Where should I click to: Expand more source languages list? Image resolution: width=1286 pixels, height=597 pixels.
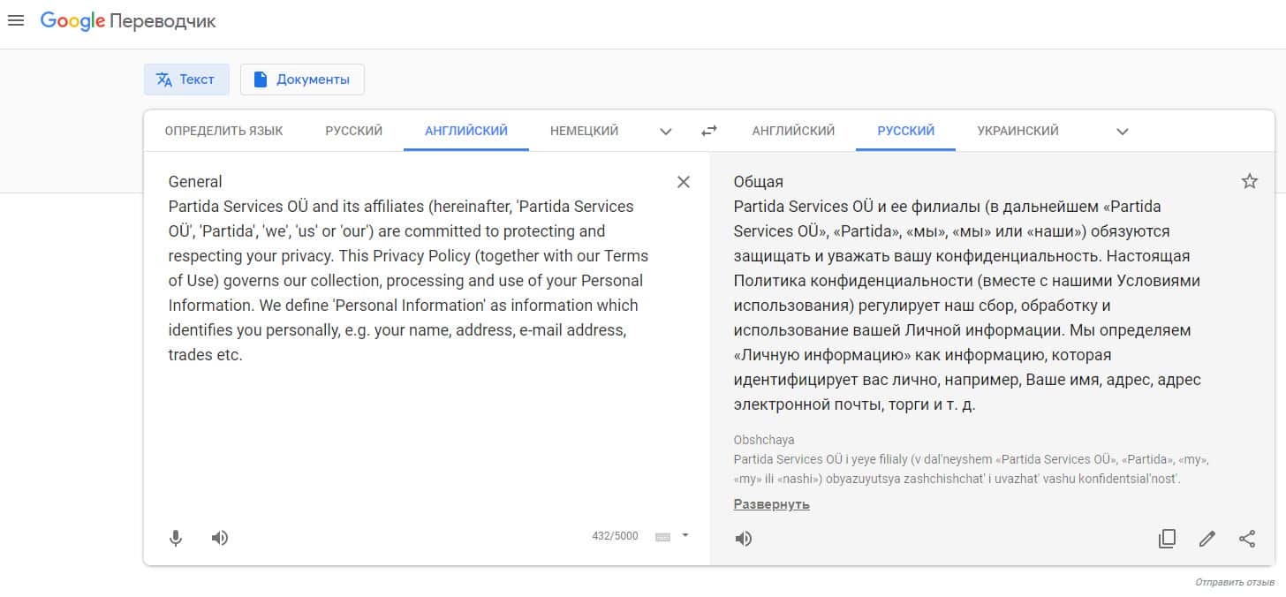pos(666,132)
